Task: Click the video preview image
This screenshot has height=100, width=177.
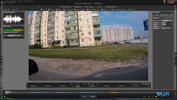Action: click(x=88, y=46)
